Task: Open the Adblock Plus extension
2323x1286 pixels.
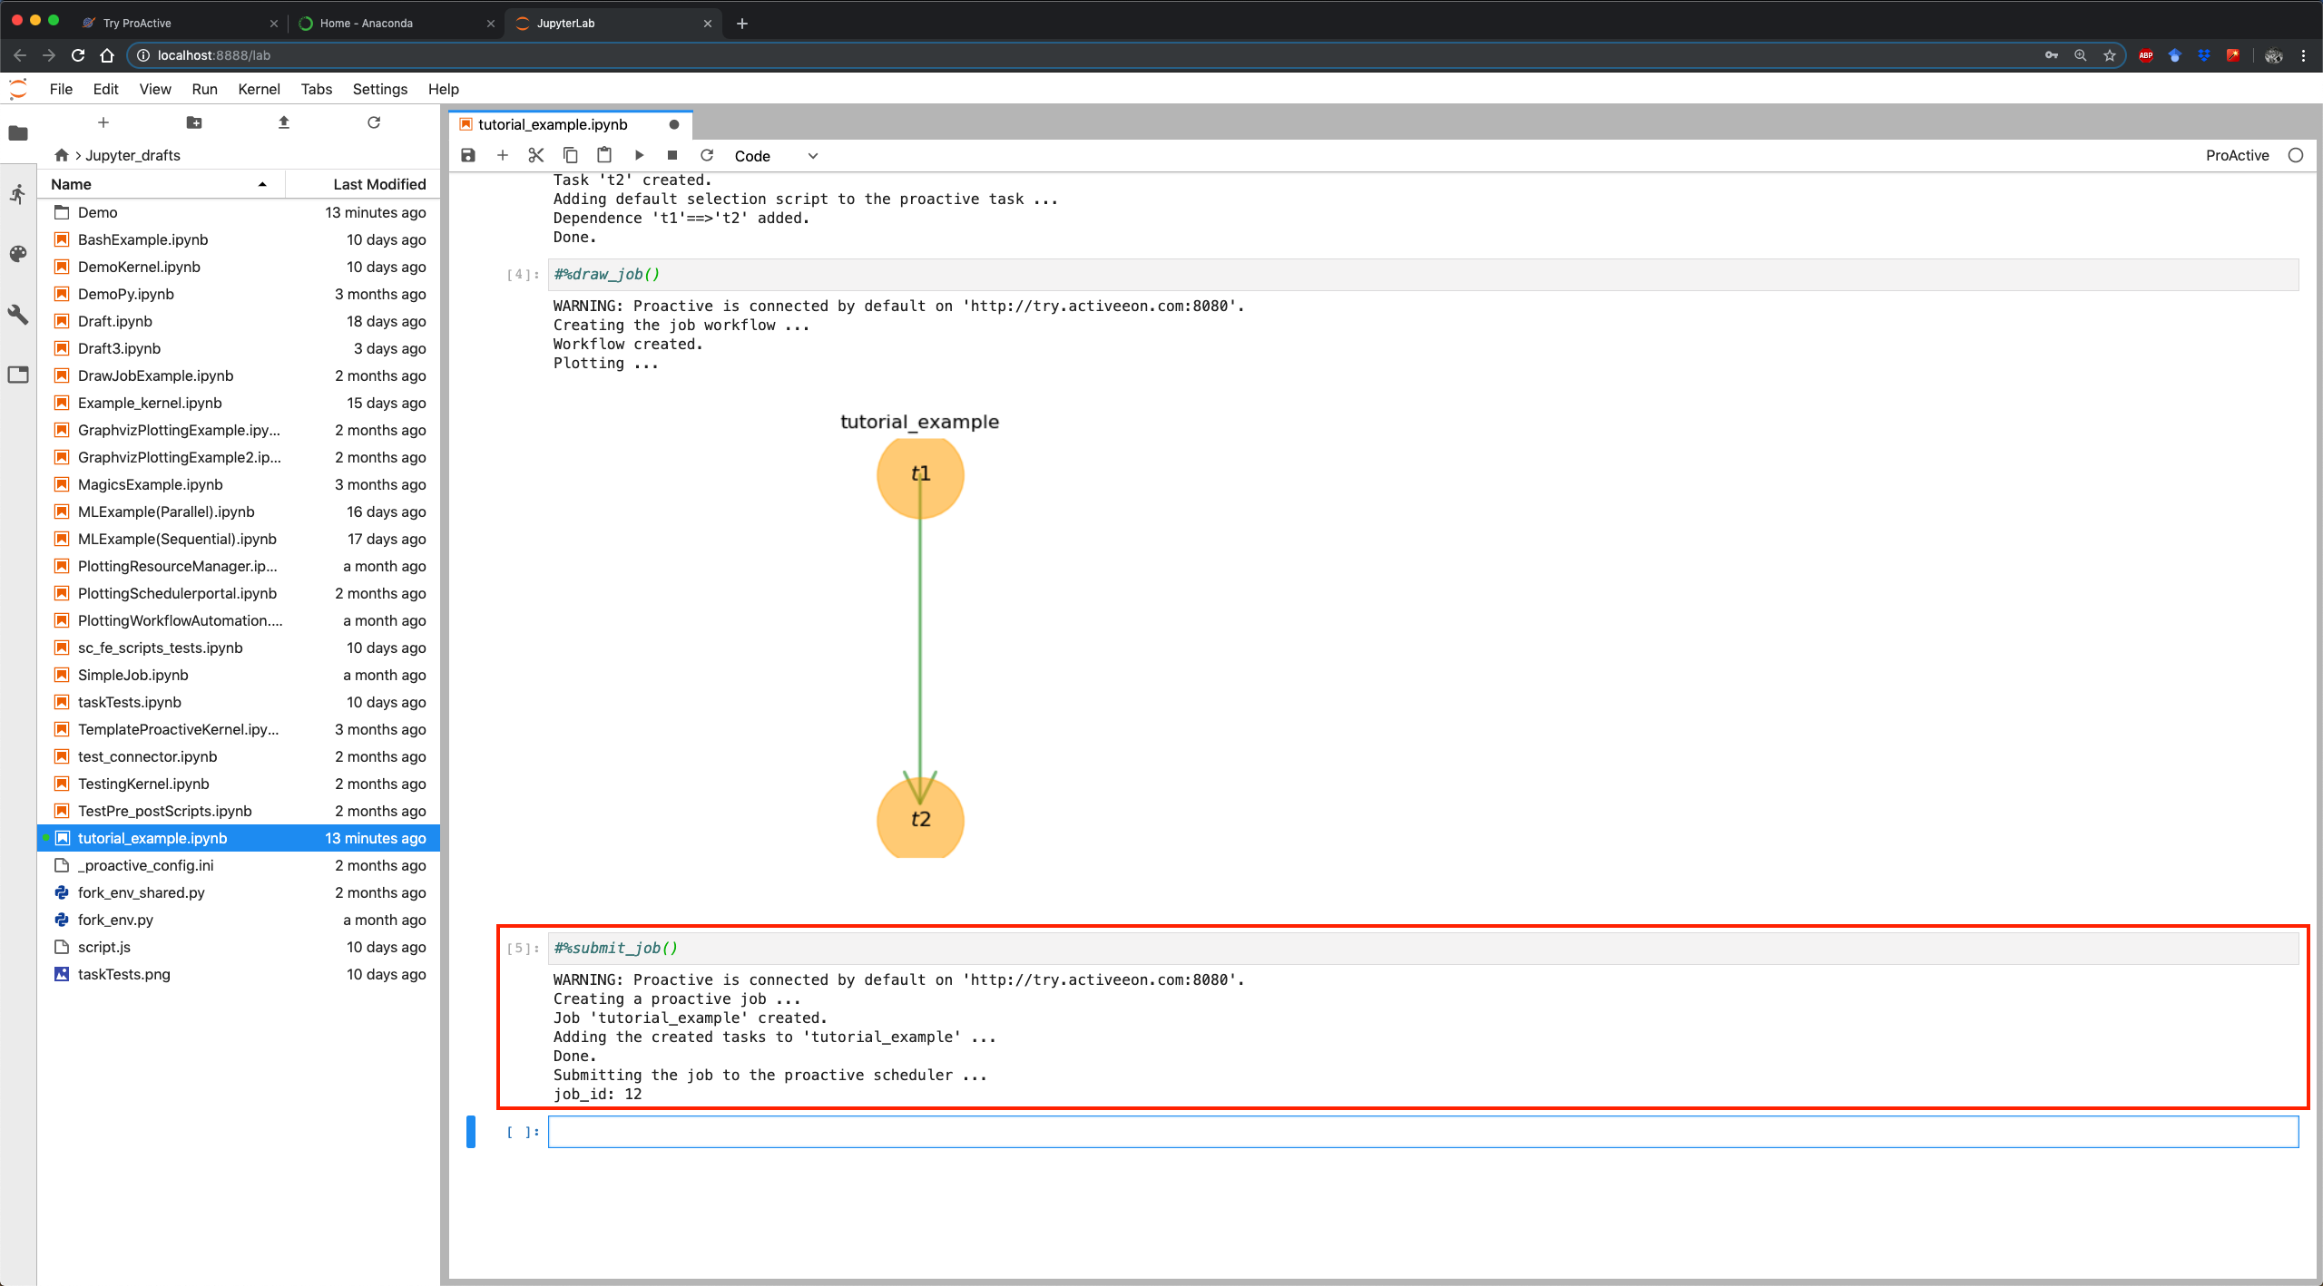Action: (x=2146, y=55)
